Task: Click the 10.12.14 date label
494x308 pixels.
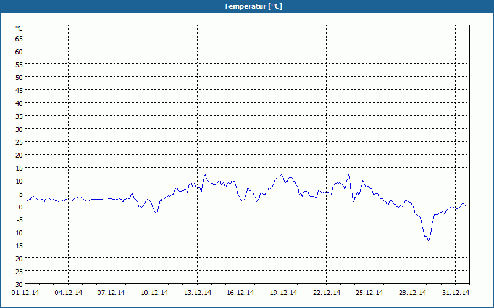Action: click(x=154, y=293)
